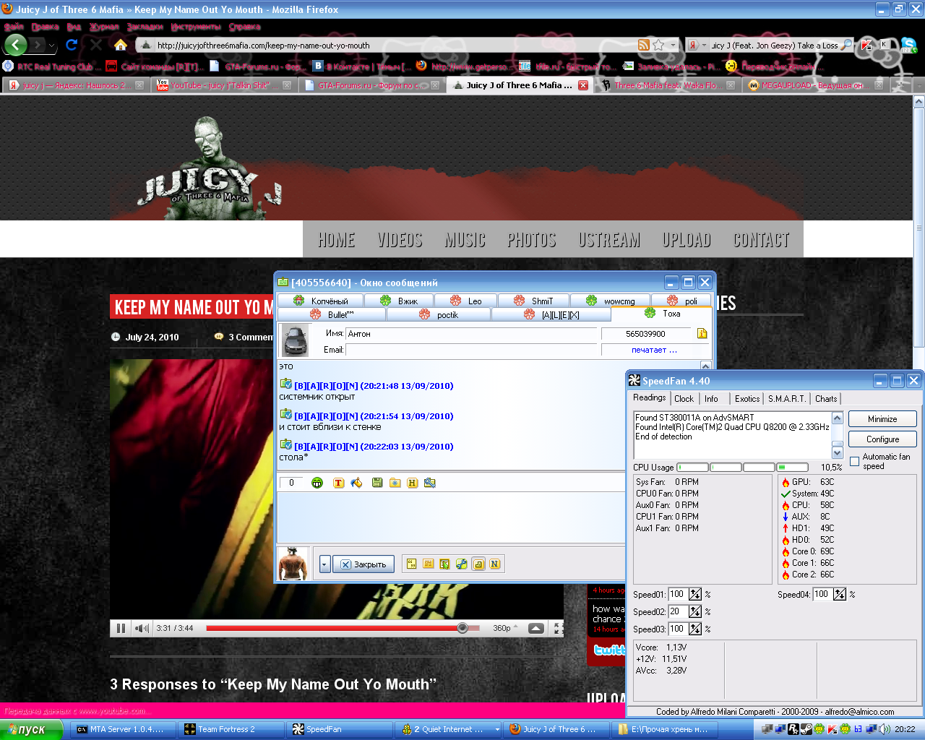925x740 pixels.
Task: Click the quote icon next to Закрыть
Action: tap(412, 564)
